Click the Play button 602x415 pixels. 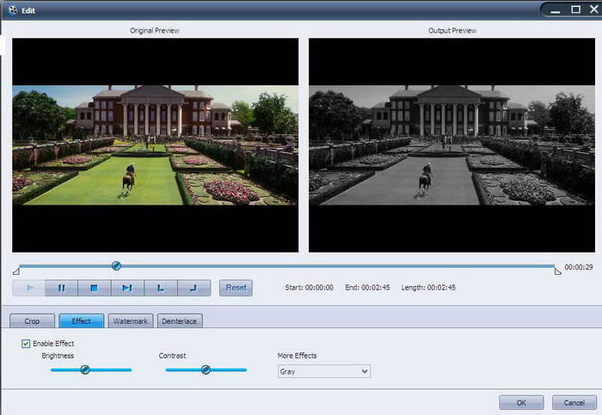28,288
